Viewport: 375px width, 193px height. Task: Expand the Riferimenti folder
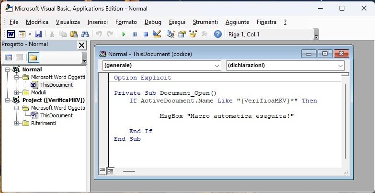(x=16, y=123)
